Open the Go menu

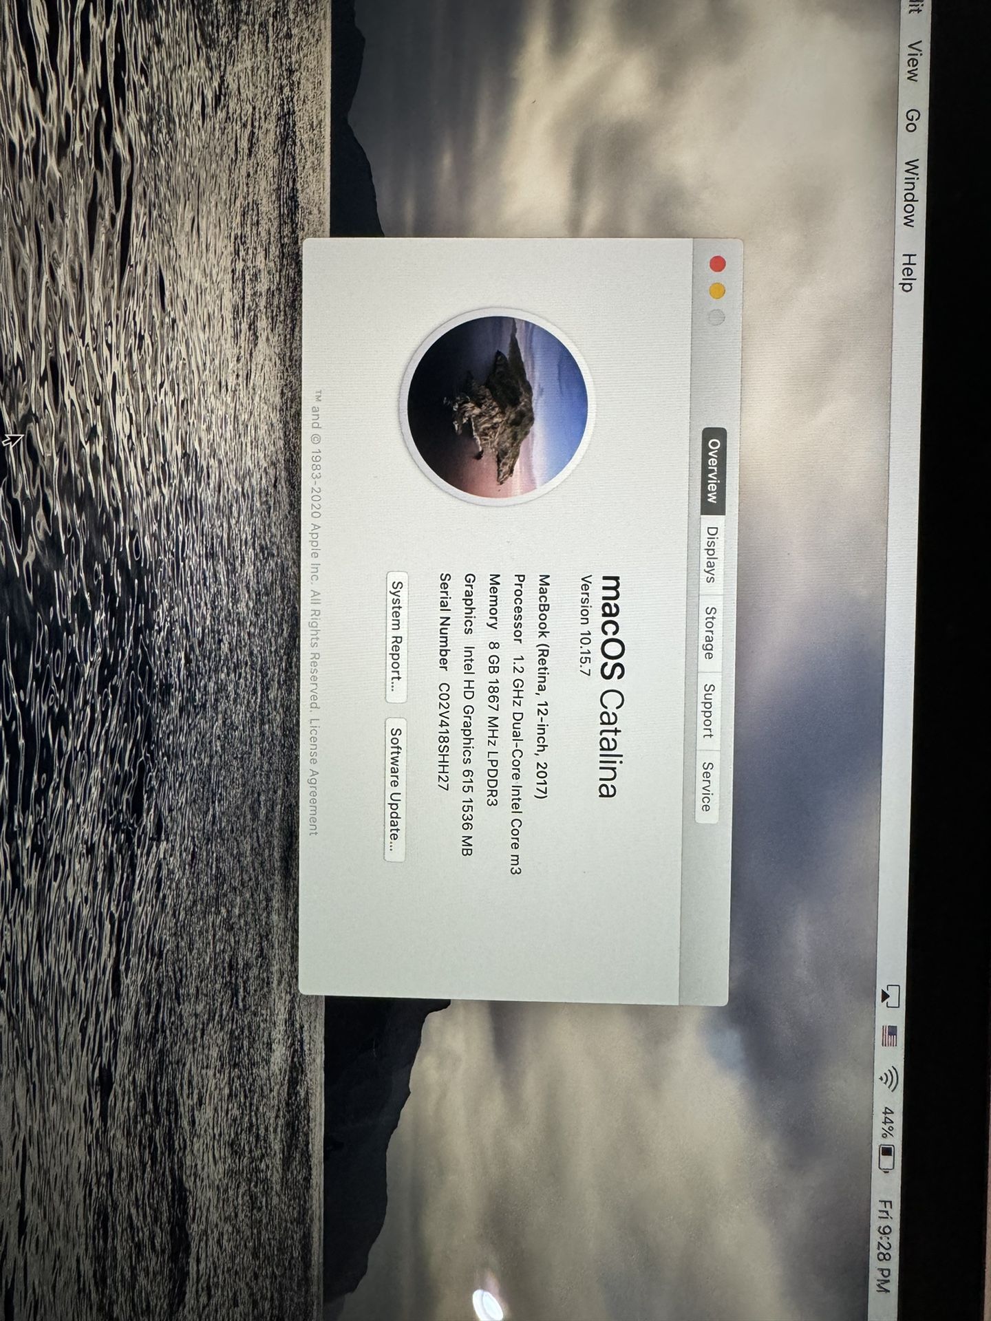[913, 120]
